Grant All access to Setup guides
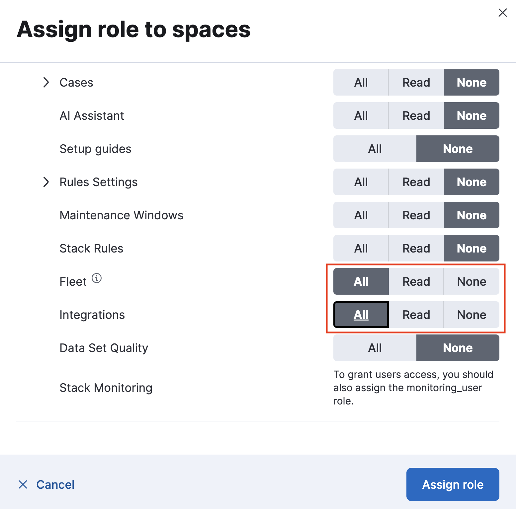The height and width of the screenshot is (509, 516). pos(375,149)
